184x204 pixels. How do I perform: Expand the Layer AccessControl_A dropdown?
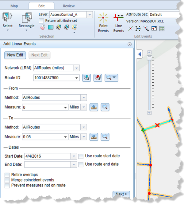89,14
